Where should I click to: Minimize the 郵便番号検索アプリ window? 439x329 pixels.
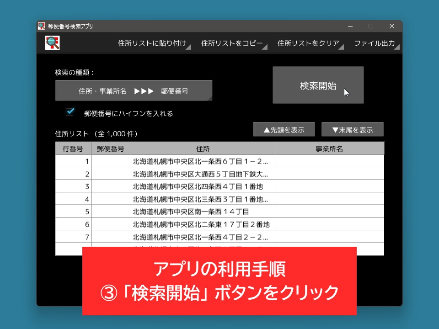(350, 26)
